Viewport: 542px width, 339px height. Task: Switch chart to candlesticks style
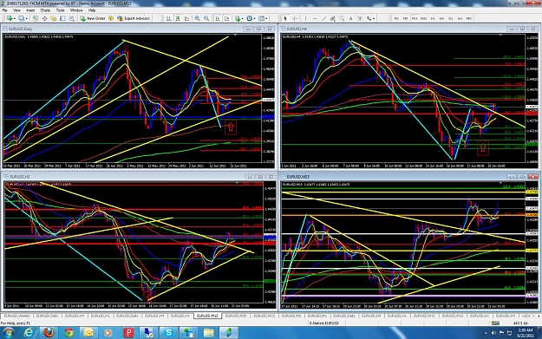click(178, 18)
